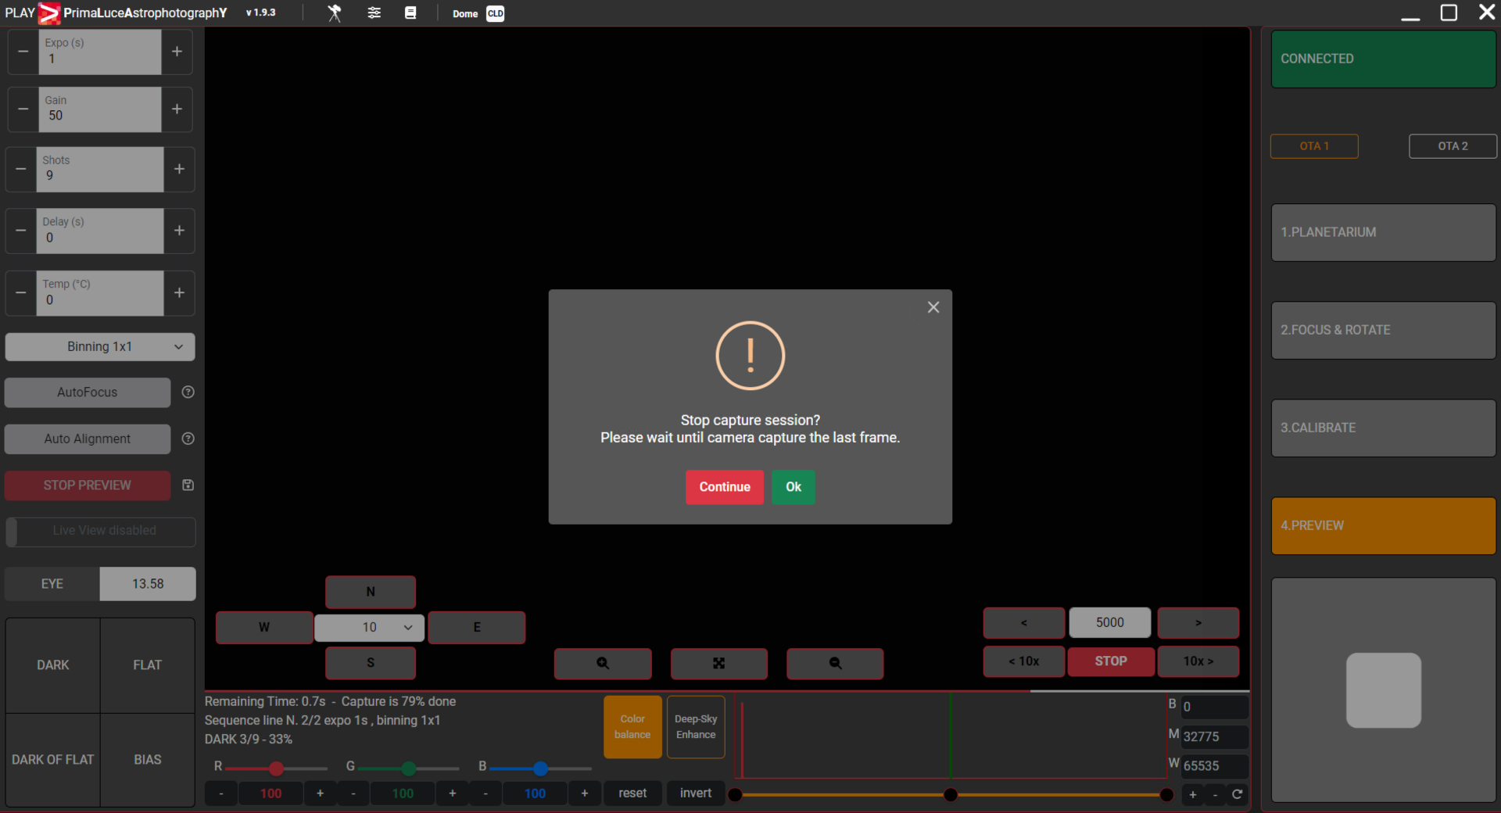This screenshot has height=813, width=1501.
Task: Click the AutoFocus button
Action: 88,392
